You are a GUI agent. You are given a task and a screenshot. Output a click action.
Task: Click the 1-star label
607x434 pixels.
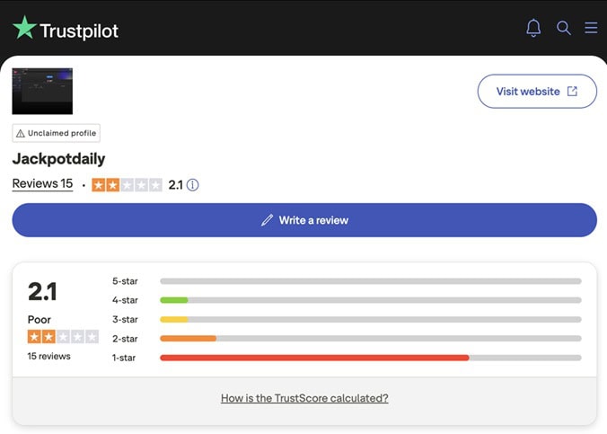coord(124,358)
